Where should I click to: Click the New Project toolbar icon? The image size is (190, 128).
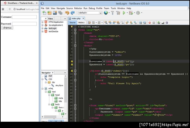[49, 13]
